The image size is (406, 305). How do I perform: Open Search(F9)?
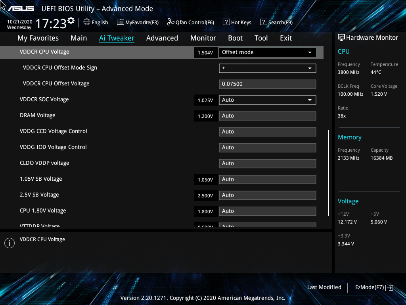[x=276, y=22]
